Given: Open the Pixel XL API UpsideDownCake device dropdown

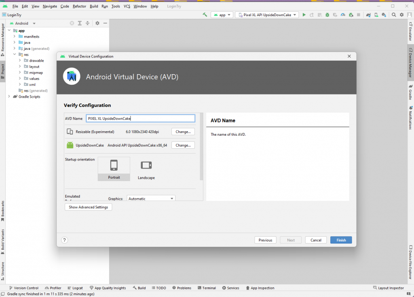Looking at the screenshot, I should pos(267,15).
